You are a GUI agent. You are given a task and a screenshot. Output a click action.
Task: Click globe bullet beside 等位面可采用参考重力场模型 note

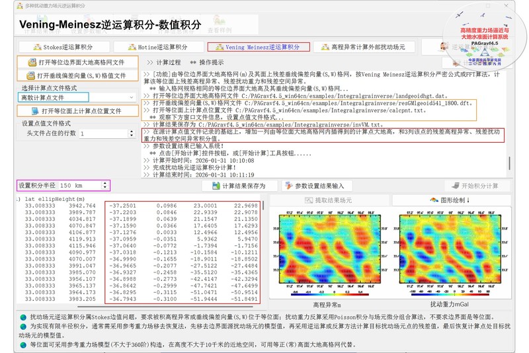pos(23,345)
